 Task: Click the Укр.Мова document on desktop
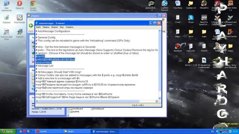(x=178, y=5)
